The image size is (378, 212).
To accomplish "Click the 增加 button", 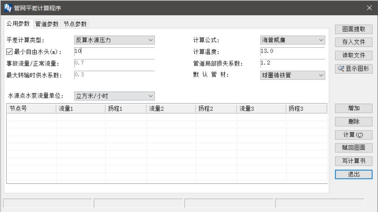I will coord(354,108).
